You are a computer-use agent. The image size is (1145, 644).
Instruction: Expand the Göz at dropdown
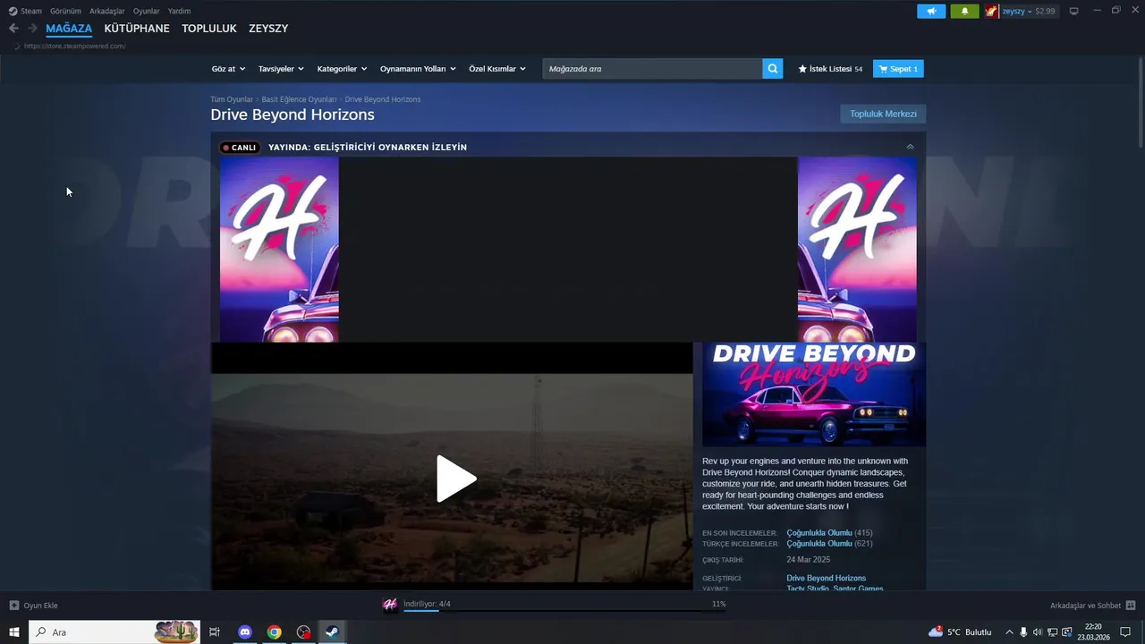228,69
